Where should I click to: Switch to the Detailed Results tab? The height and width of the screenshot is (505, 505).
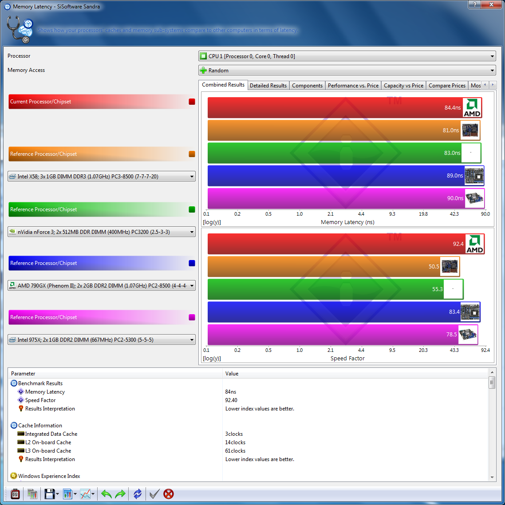point(268,86)
